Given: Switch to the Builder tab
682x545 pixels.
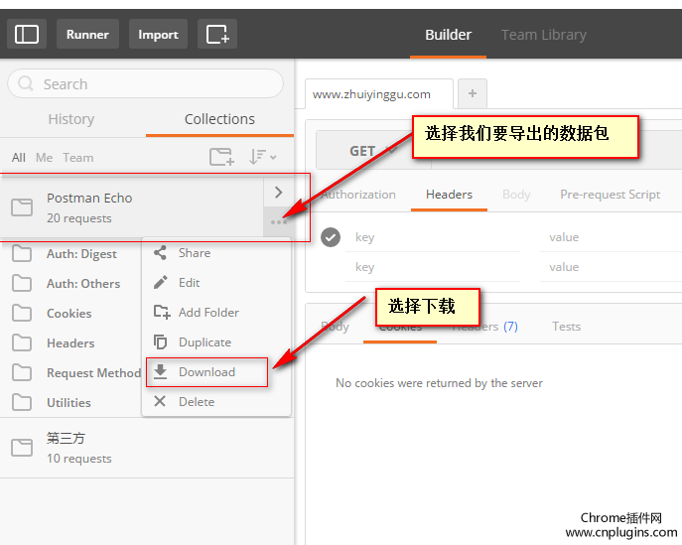Looking at the screenshot, I should pos(448,35).
